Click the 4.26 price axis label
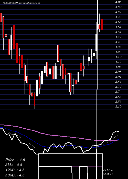128x179 pixels. pos(118,52)
